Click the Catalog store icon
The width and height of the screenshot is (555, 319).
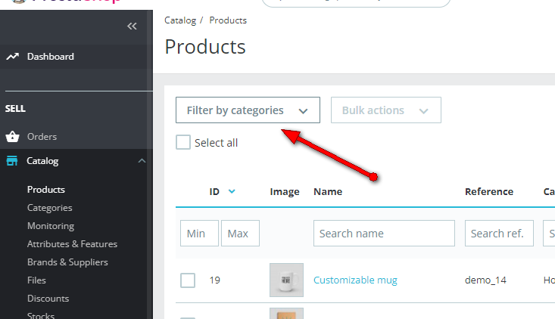tap(12, 161)
